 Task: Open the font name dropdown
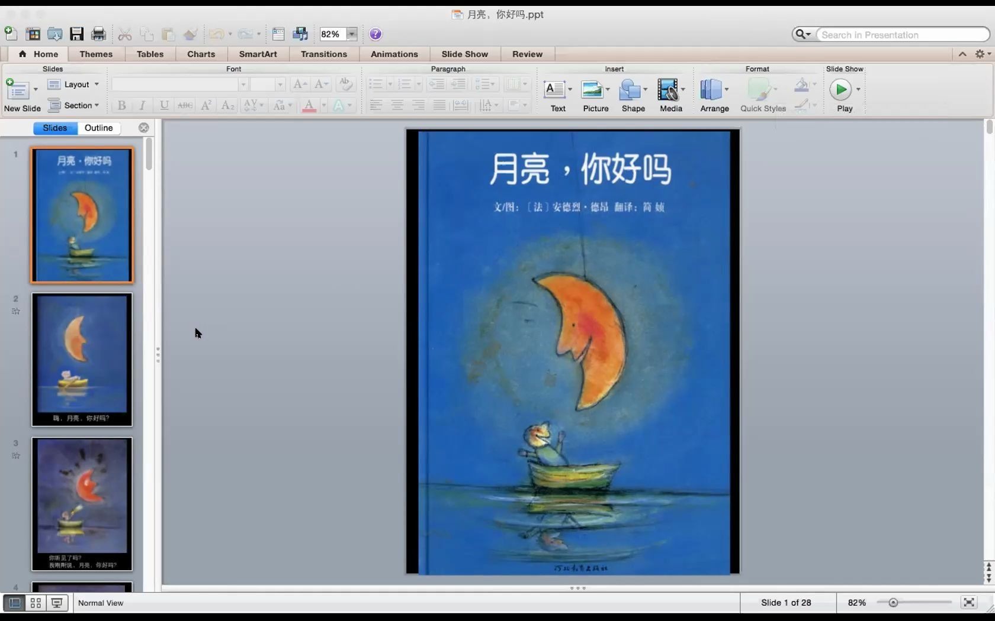click(x=242, y=85)
